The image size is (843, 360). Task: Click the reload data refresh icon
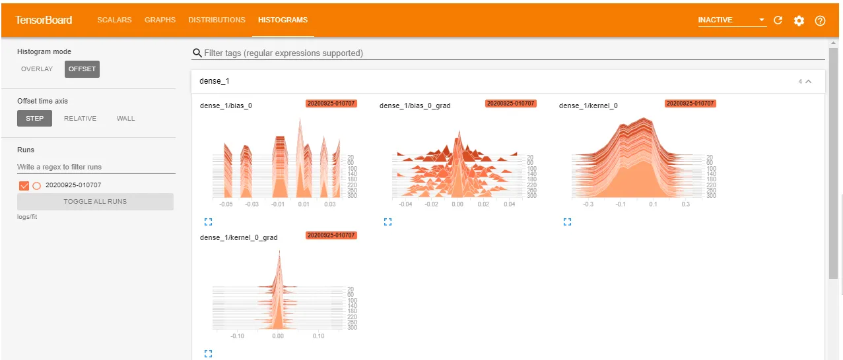point(778,20)
